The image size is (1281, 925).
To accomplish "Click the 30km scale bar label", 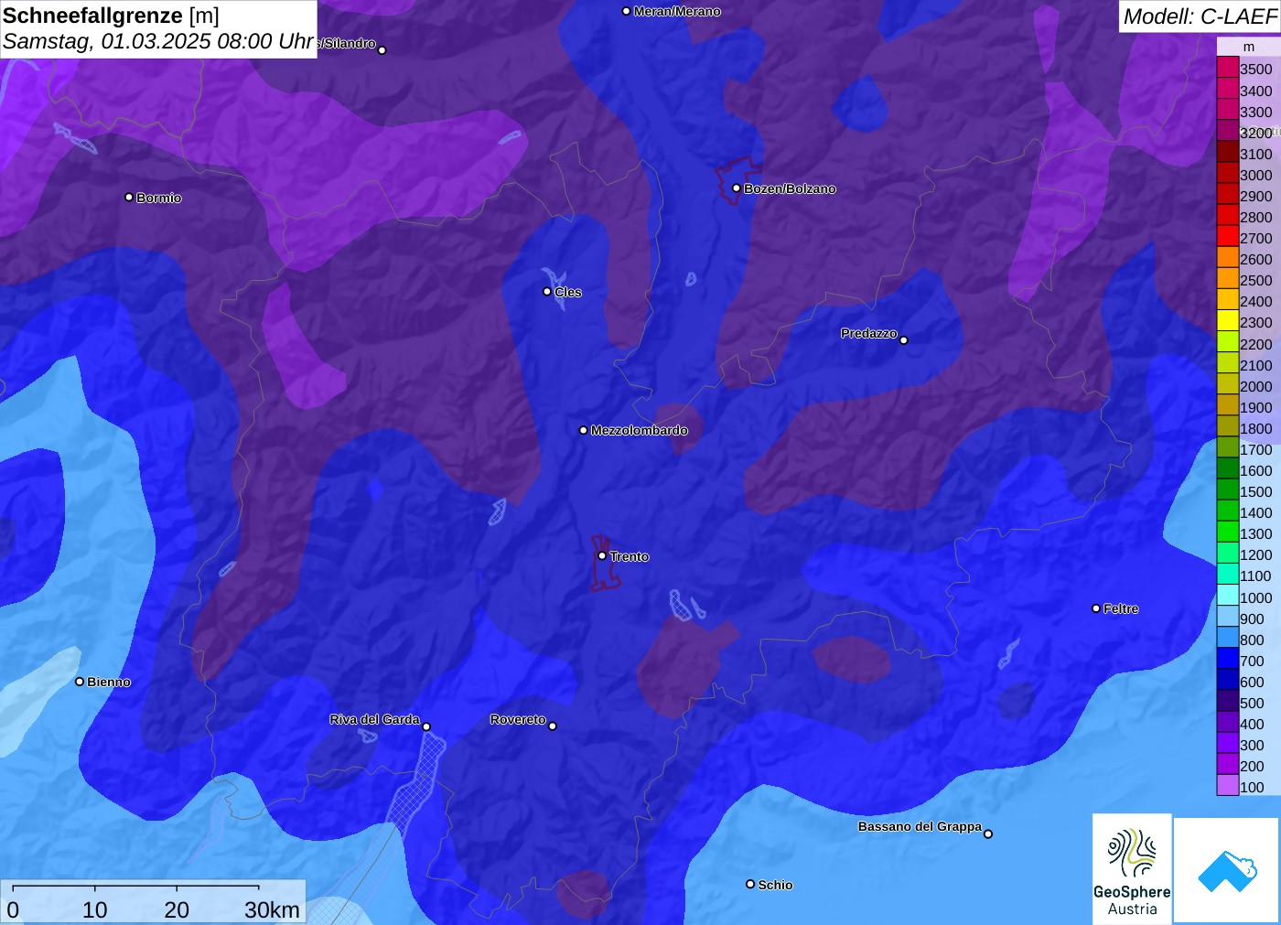I will tap(272, 909).
